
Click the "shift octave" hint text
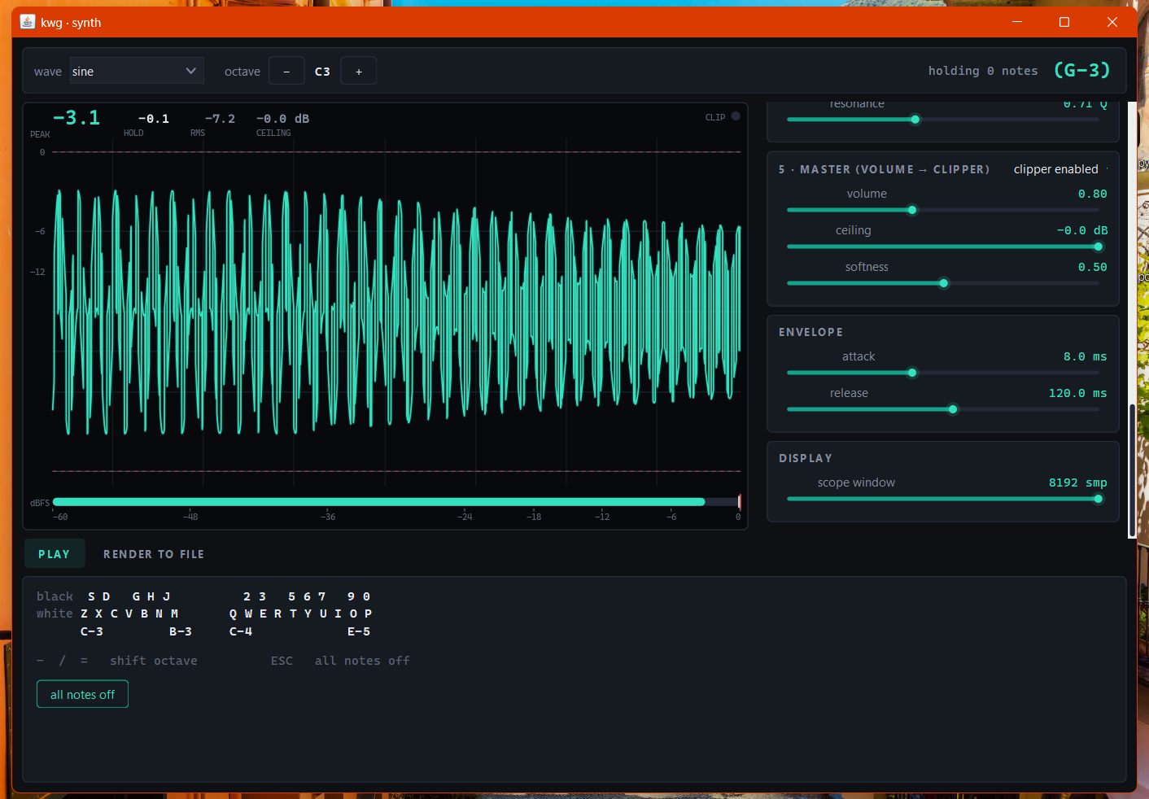coord(154,661)
